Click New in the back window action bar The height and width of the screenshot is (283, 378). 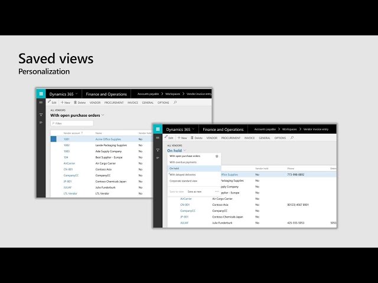coord(66,103)
